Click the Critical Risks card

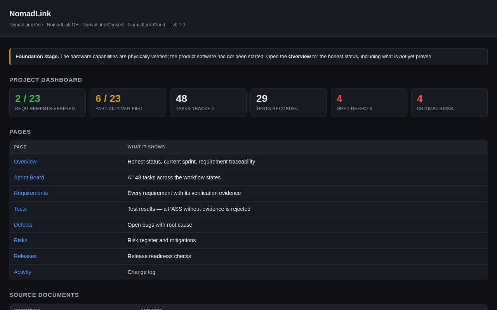click(x=449, y=102)
